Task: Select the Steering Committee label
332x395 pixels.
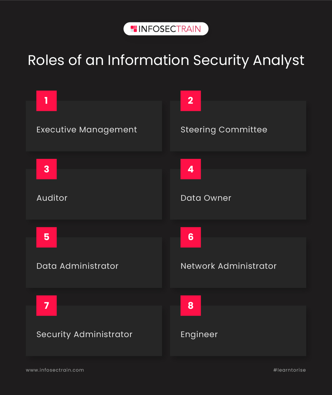Action: (x=224, y=130)
